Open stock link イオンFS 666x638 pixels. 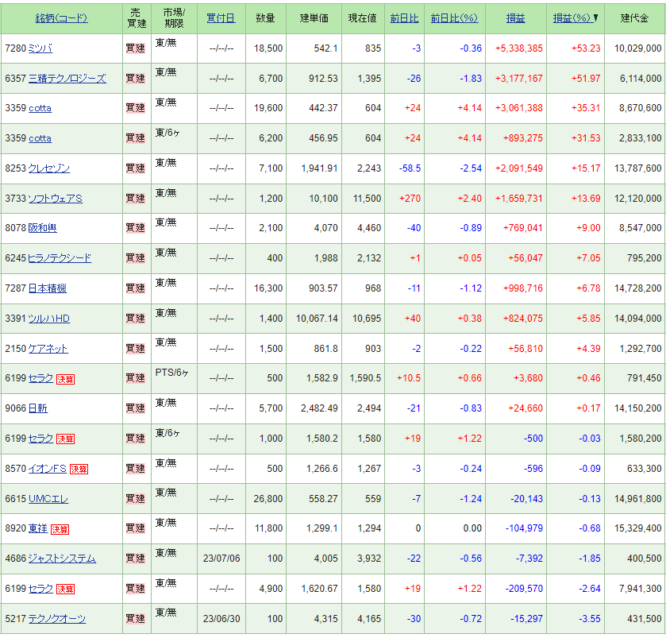[x=48, y=469]
